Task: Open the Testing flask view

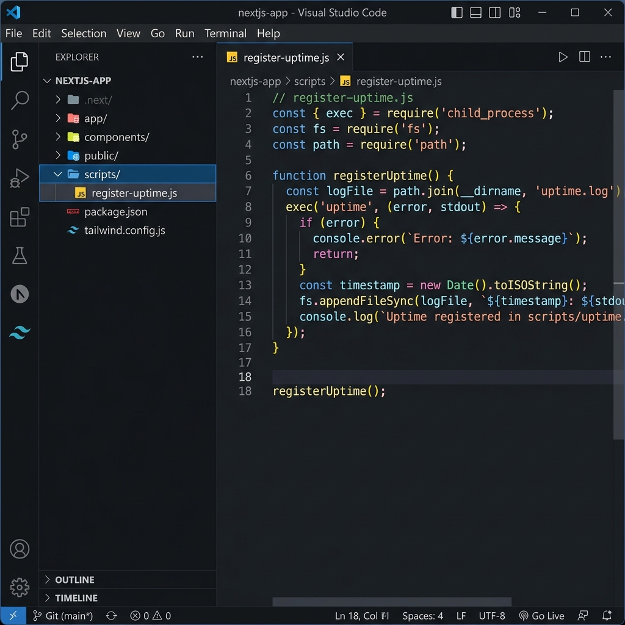Action: click(x=19, y=256)
